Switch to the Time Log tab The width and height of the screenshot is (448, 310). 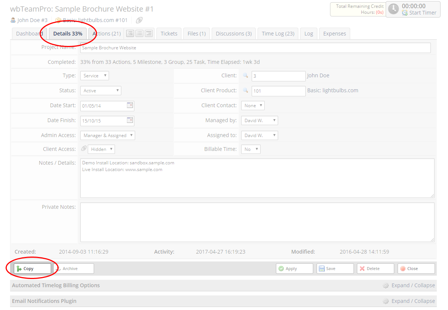(278, 33)
